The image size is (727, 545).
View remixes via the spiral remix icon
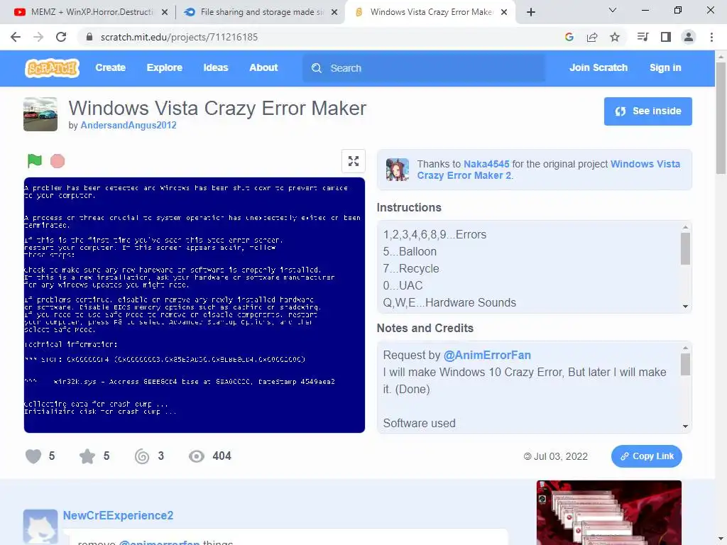[142, 456]
